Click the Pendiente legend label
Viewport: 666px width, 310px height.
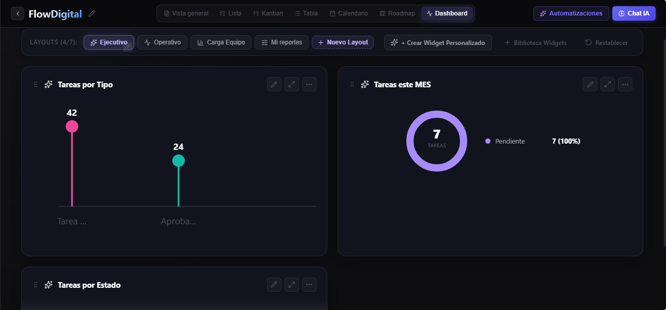pos(510,141)
